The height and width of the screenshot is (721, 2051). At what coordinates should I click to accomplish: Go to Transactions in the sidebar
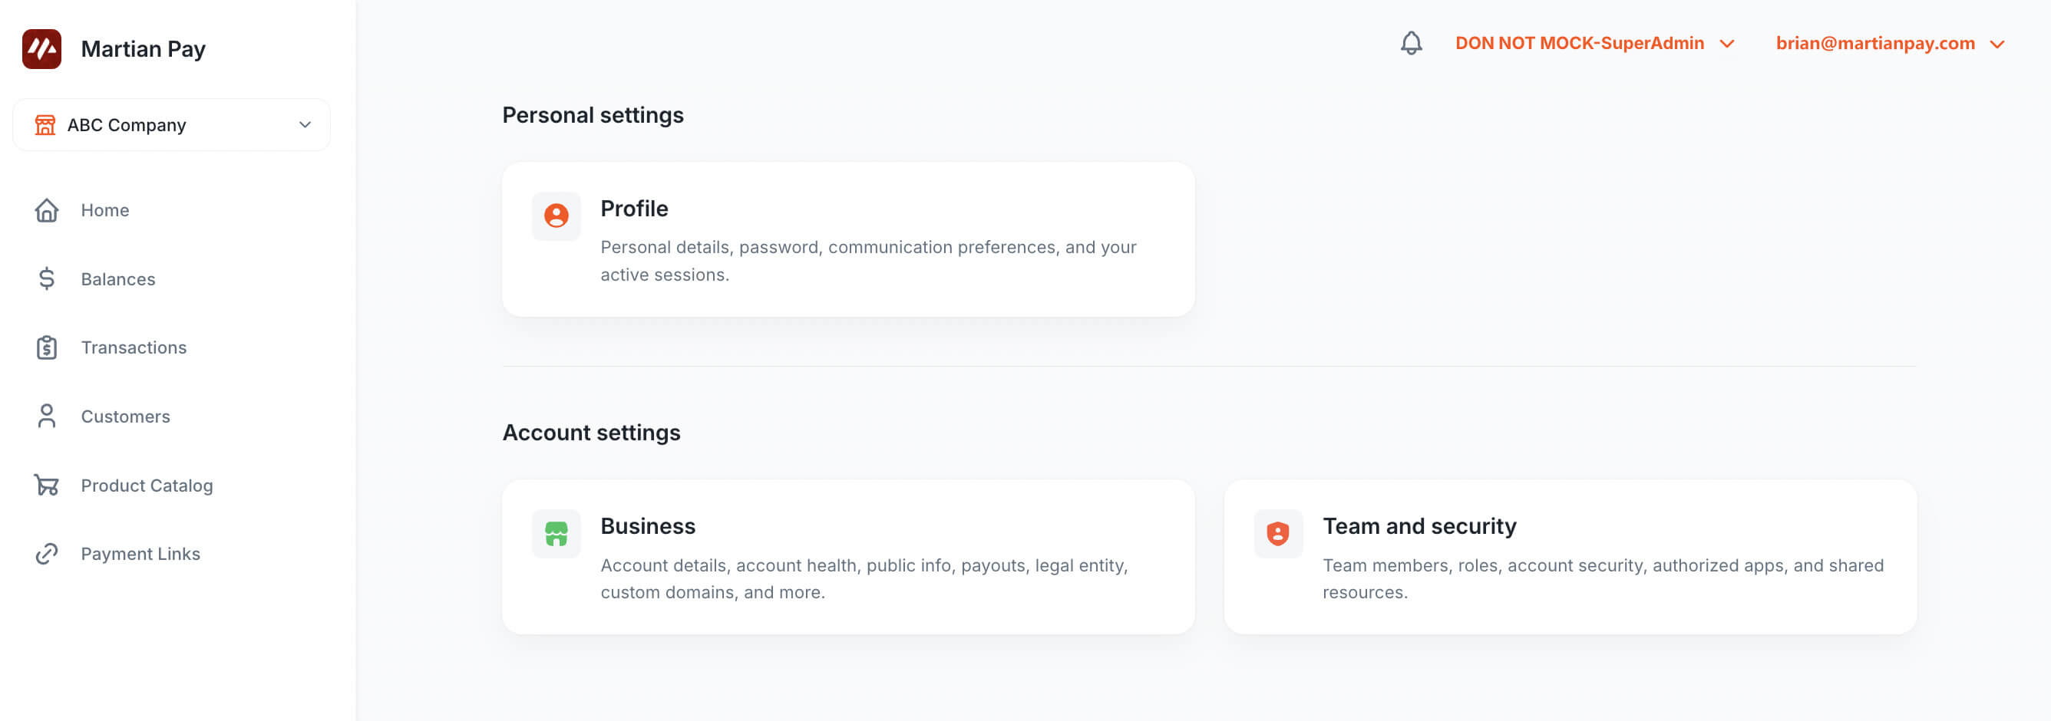point(134,347)
